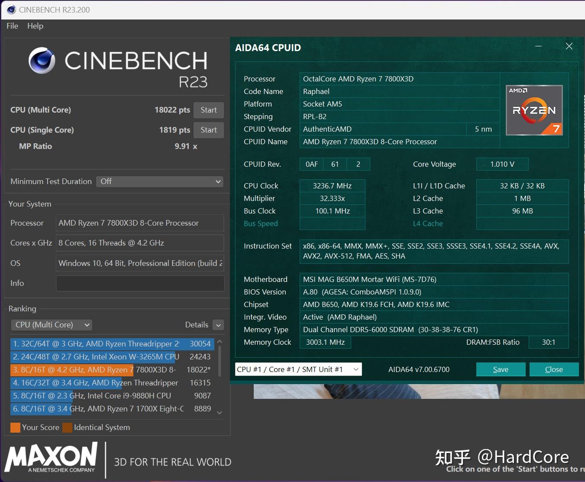The width and height of the screenshot is (585, 482).
Task: Close the AIDA64 CPUID window with X
Action: (x=569, y=46)
